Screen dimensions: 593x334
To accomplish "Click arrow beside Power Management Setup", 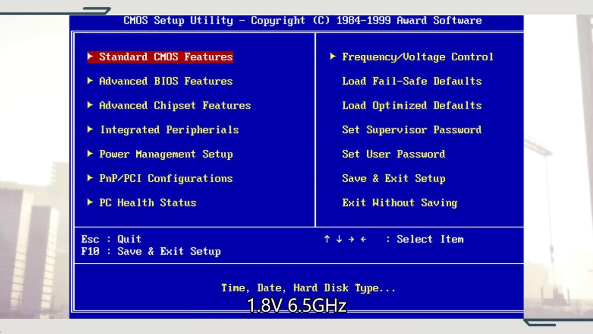I will click(x=90, y=154).
